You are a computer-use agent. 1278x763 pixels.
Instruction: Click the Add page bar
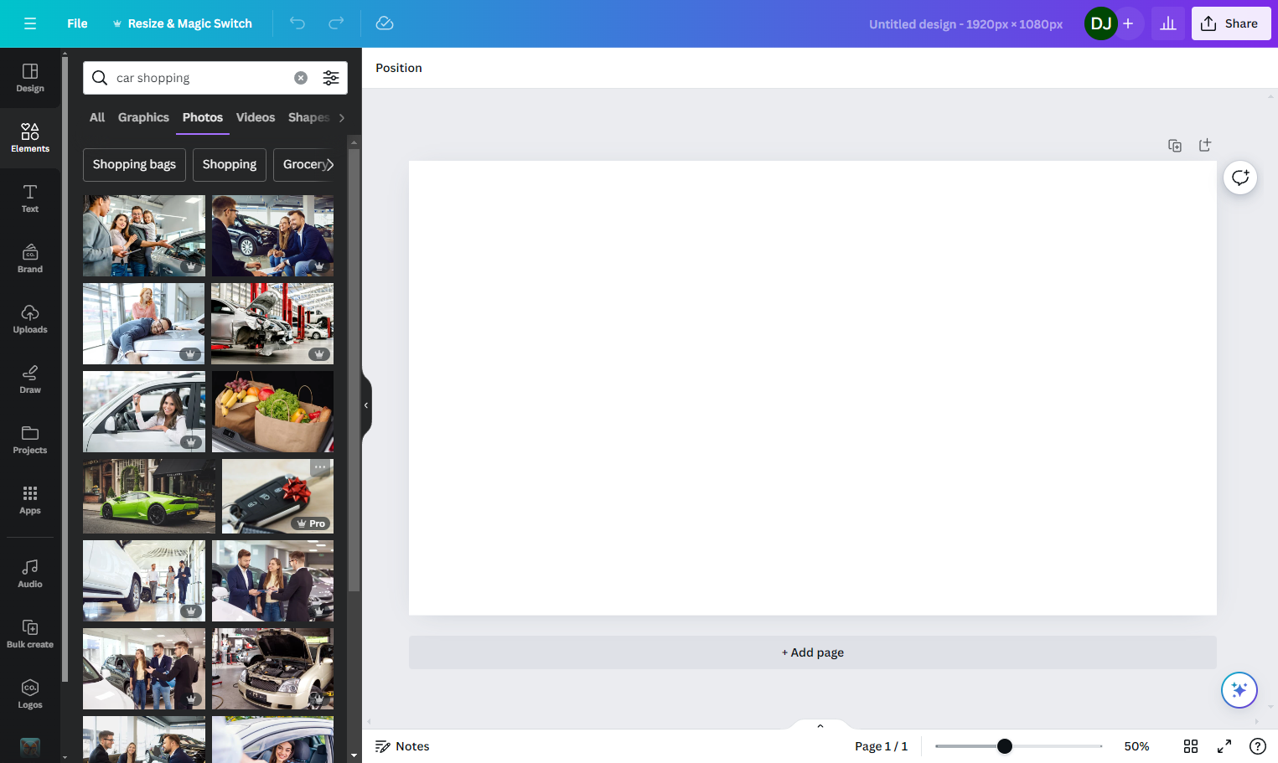coord(812,652)
